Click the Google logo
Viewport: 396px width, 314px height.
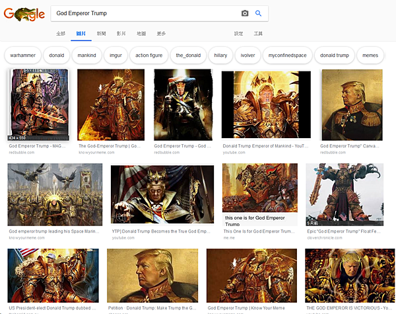[24, 14]
